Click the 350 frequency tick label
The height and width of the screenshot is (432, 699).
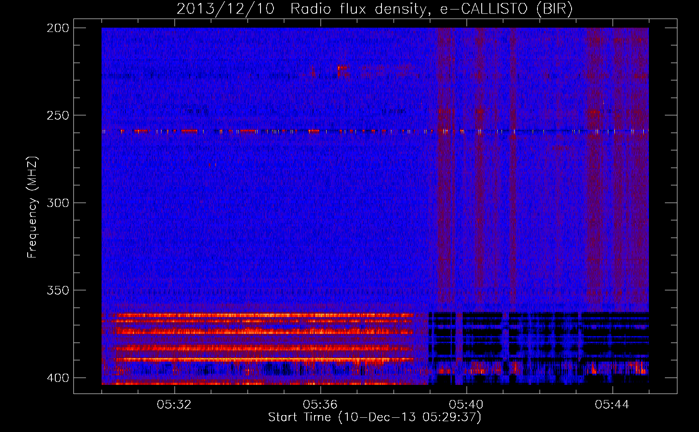tap(58, 290)
